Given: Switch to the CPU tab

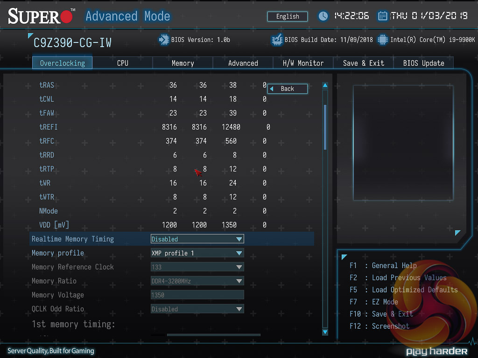Looking at the screenshot, I should coord(123,63).
